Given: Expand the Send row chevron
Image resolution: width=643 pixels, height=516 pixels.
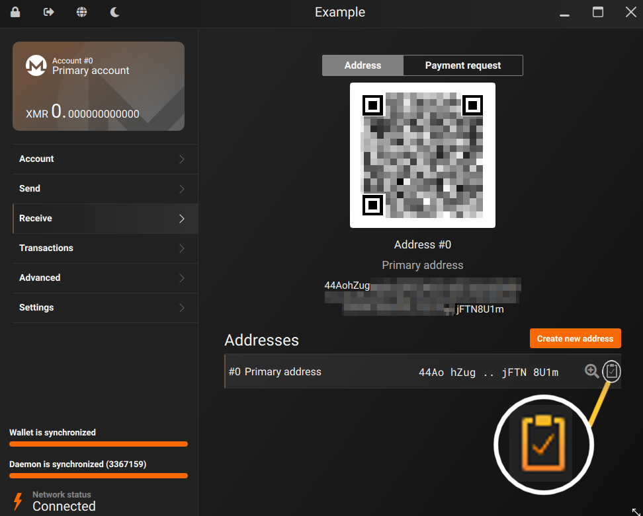Looking at the screenshot, I should click(x=182, y=189).
